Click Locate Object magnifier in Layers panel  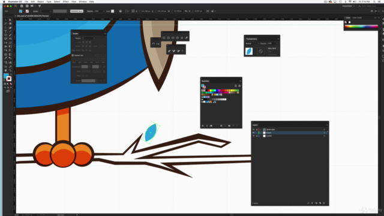(308, 203)
